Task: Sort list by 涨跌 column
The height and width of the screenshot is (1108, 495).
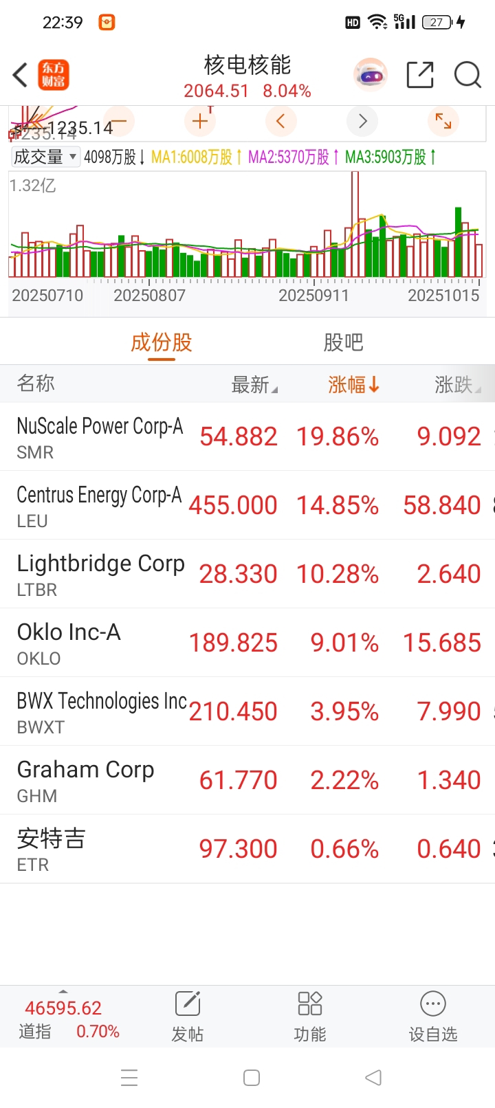Action: [x=457, y=385]
